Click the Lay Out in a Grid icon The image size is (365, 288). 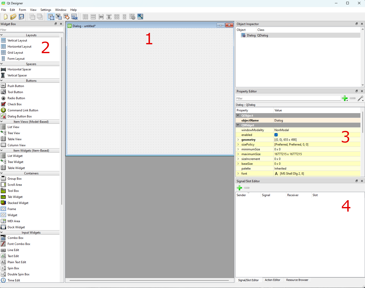coord(117,16)
